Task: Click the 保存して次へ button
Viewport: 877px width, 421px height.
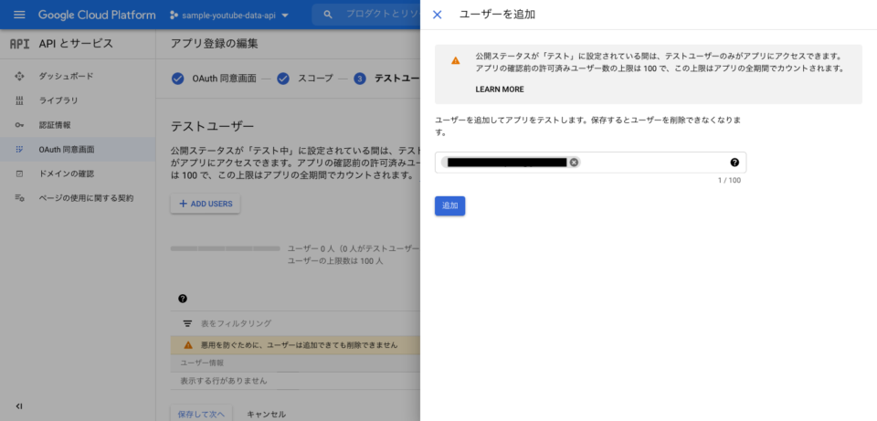Action: click(x=201, y=414)
